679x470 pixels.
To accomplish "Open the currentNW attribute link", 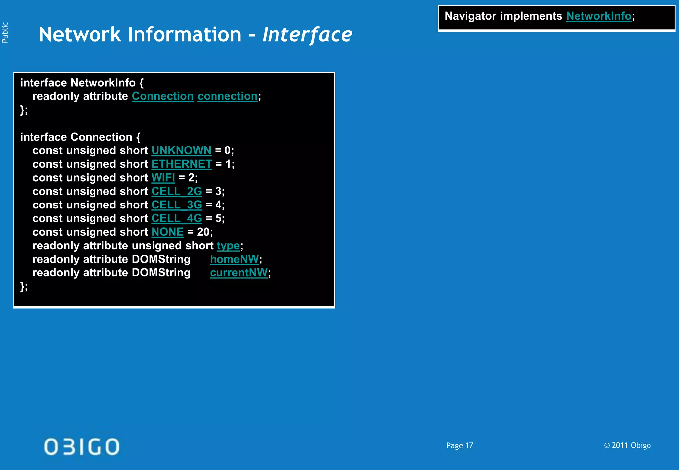I will 239,273.
